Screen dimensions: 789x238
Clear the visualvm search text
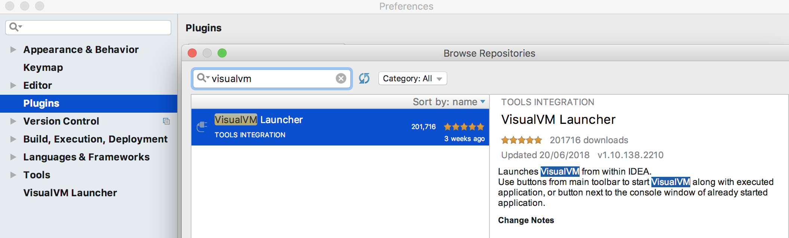click(x=341, y=78)
